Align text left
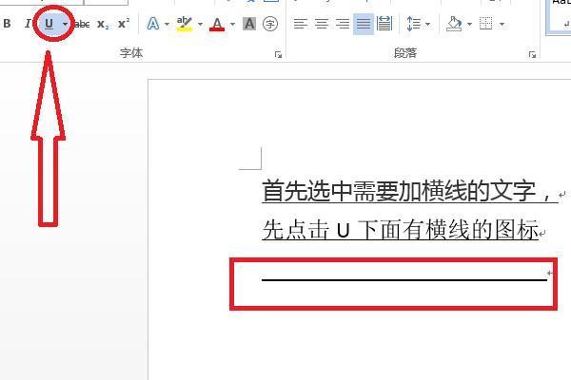This screenshot has width=571, height=380. tap(301, 24)
